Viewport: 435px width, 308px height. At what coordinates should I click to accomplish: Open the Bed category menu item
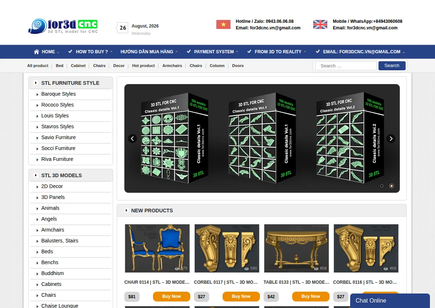coord(59,66)
